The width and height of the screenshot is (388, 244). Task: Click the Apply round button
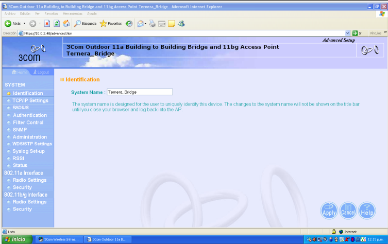click(329, 210)
